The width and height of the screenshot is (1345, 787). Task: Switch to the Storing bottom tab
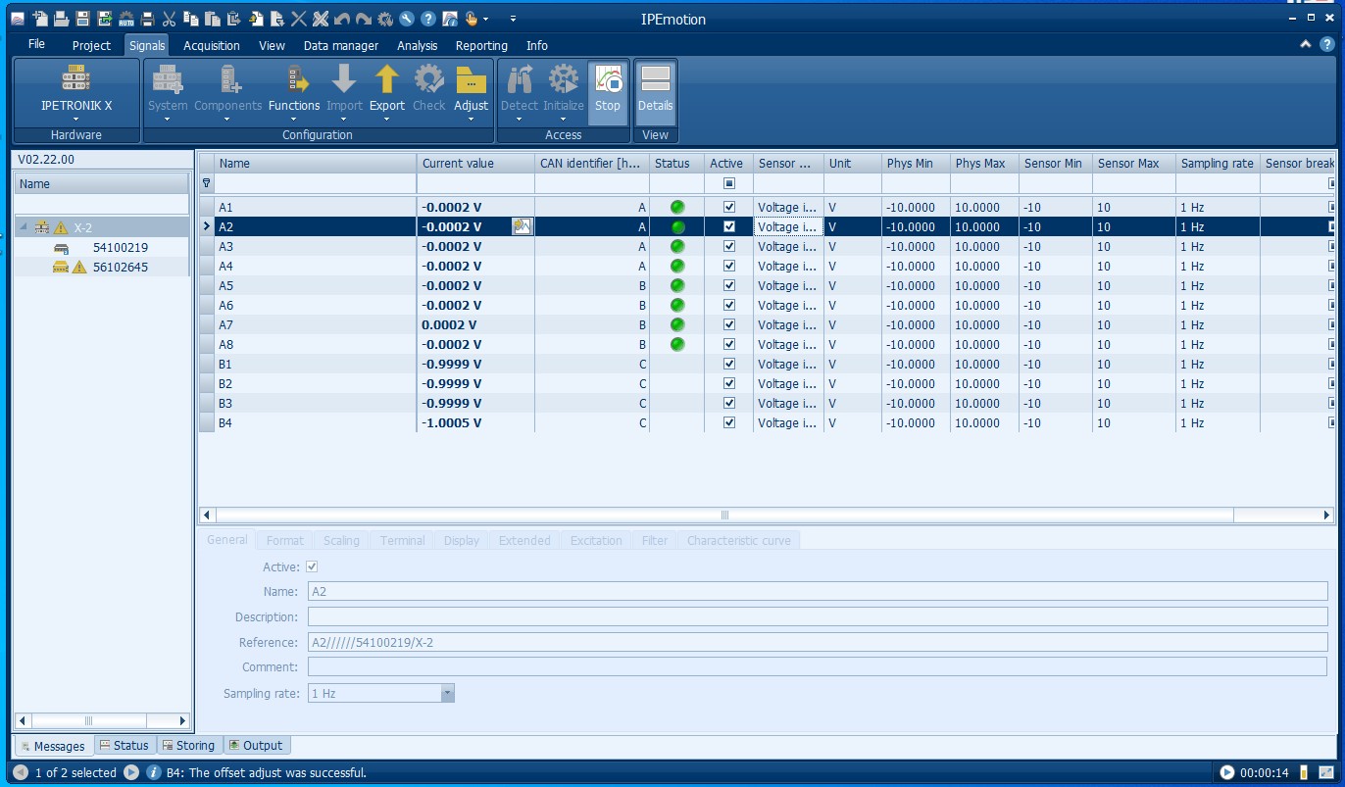tap(188, 746)
